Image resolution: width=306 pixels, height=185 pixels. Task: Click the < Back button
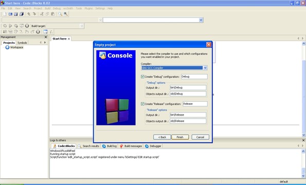point(162,137)
